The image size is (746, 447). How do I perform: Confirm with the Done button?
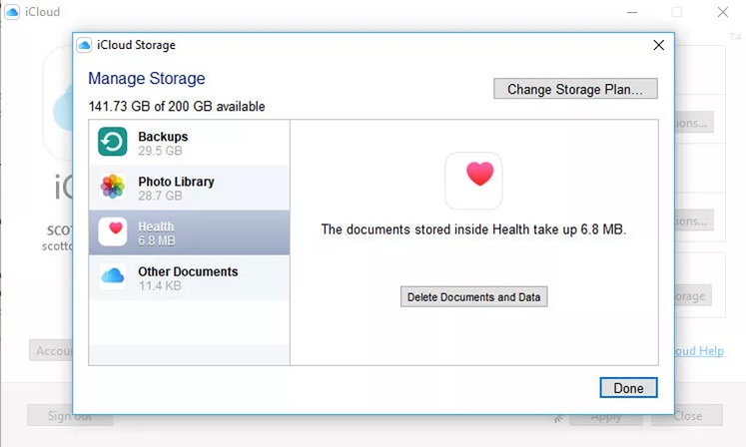pos(628,388)
